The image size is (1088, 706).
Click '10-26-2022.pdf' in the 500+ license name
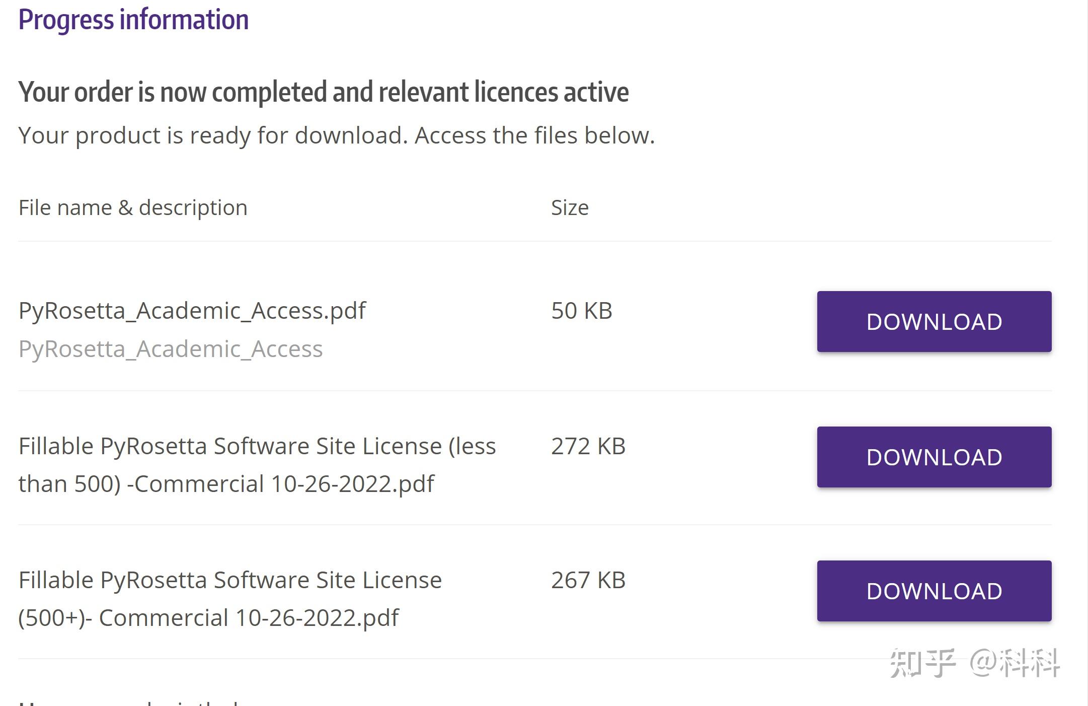[x=317, y=617]
